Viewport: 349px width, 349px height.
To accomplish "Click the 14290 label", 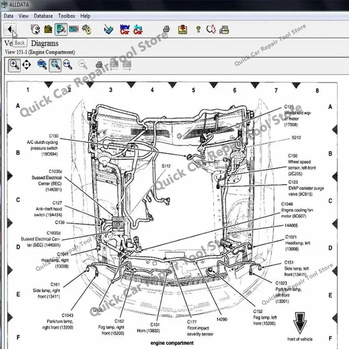I will pos(222,319).
